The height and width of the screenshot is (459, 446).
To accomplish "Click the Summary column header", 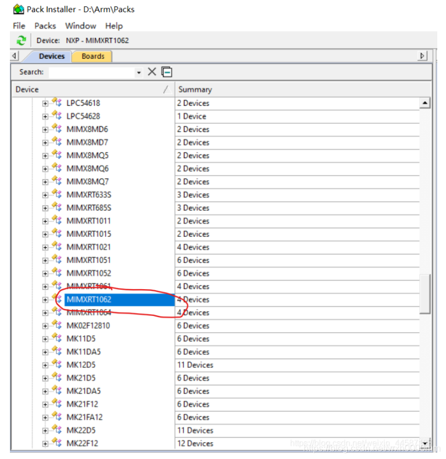I will point(303,89).
